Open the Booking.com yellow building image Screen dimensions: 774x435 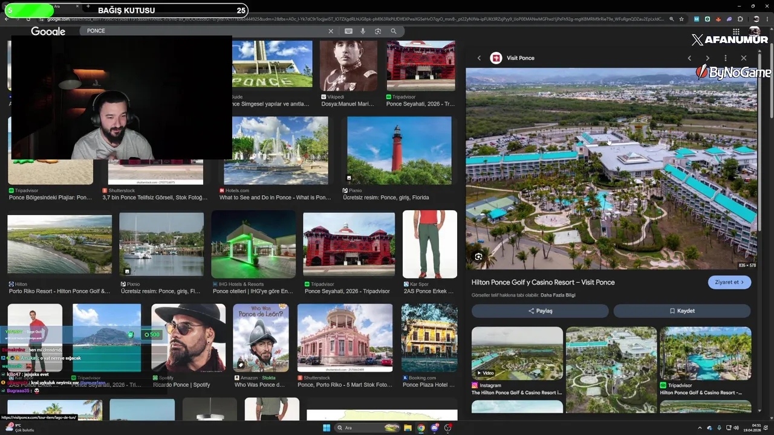click(429, 338)
